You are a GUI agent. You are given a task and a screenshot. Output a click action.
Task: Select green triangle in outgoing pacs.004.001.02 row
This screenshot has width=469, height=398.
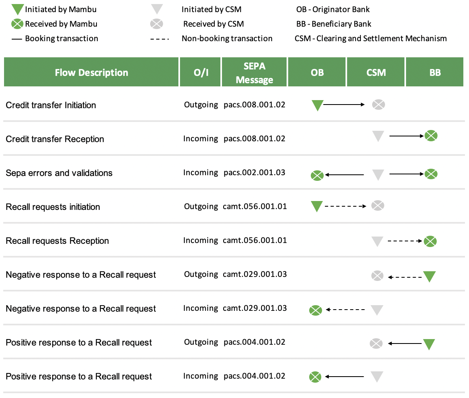pyautogui.click(x=429, y=344)
